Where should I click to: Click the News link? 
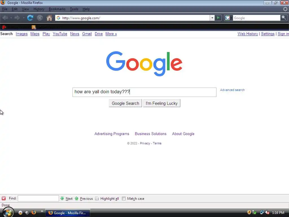click(75, 34)
